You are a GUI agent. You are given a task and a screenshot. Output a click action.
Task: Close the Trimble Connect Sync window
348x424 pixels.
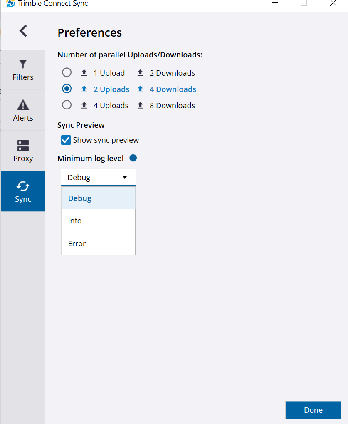[333, 3]
